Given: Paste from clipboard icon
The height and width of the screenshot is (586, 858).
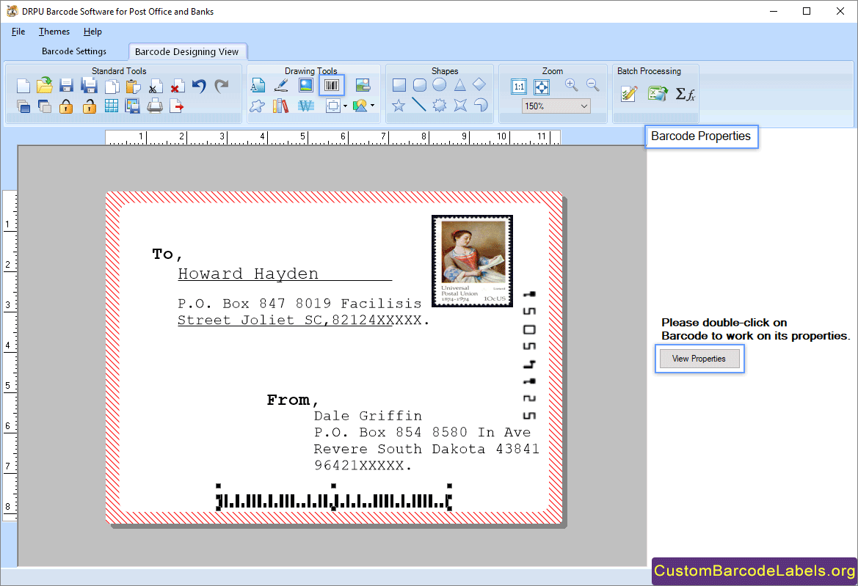Looking at the screenshot, I should pos(133,87).
